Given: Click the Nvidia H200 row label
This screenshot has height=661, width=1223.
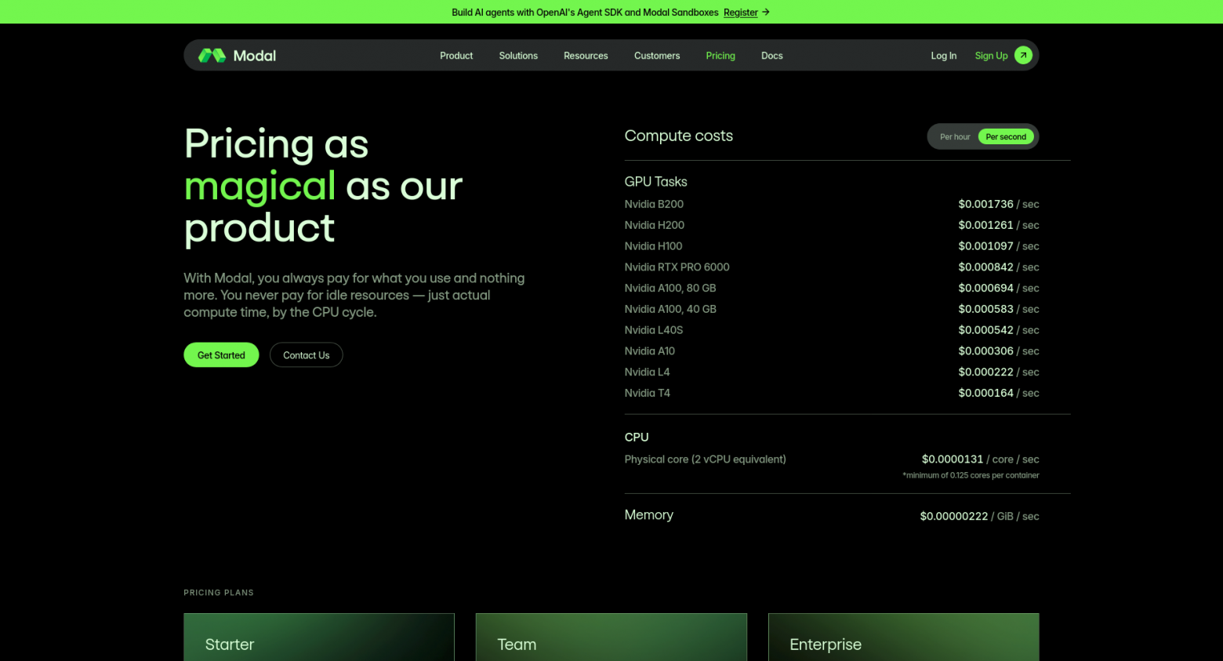Looking at the screenshot, I should point(655,226).
